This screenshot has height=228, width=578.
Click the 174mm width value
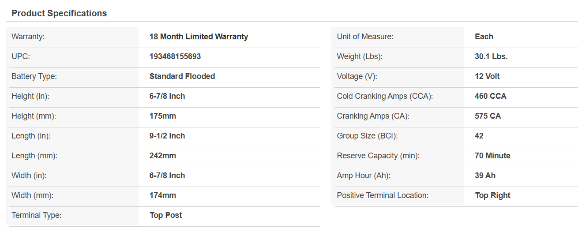[163, 195]
